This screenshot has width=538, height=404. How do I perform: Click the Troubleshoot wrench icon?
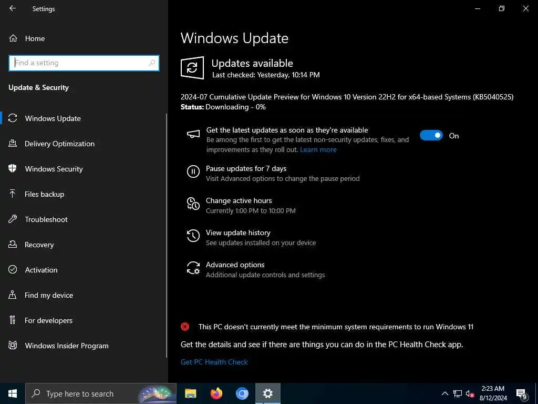[x=13, y=219]
